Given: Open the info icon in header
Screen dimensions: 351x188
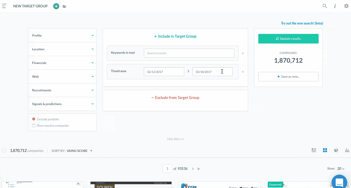Looking at the screenshot, I should pyautogui.click(x=335, y=6).
